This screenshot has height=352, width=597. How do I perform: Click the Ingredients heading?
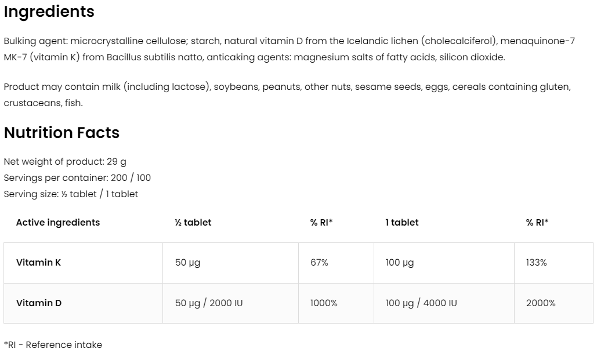coord(49,12)
